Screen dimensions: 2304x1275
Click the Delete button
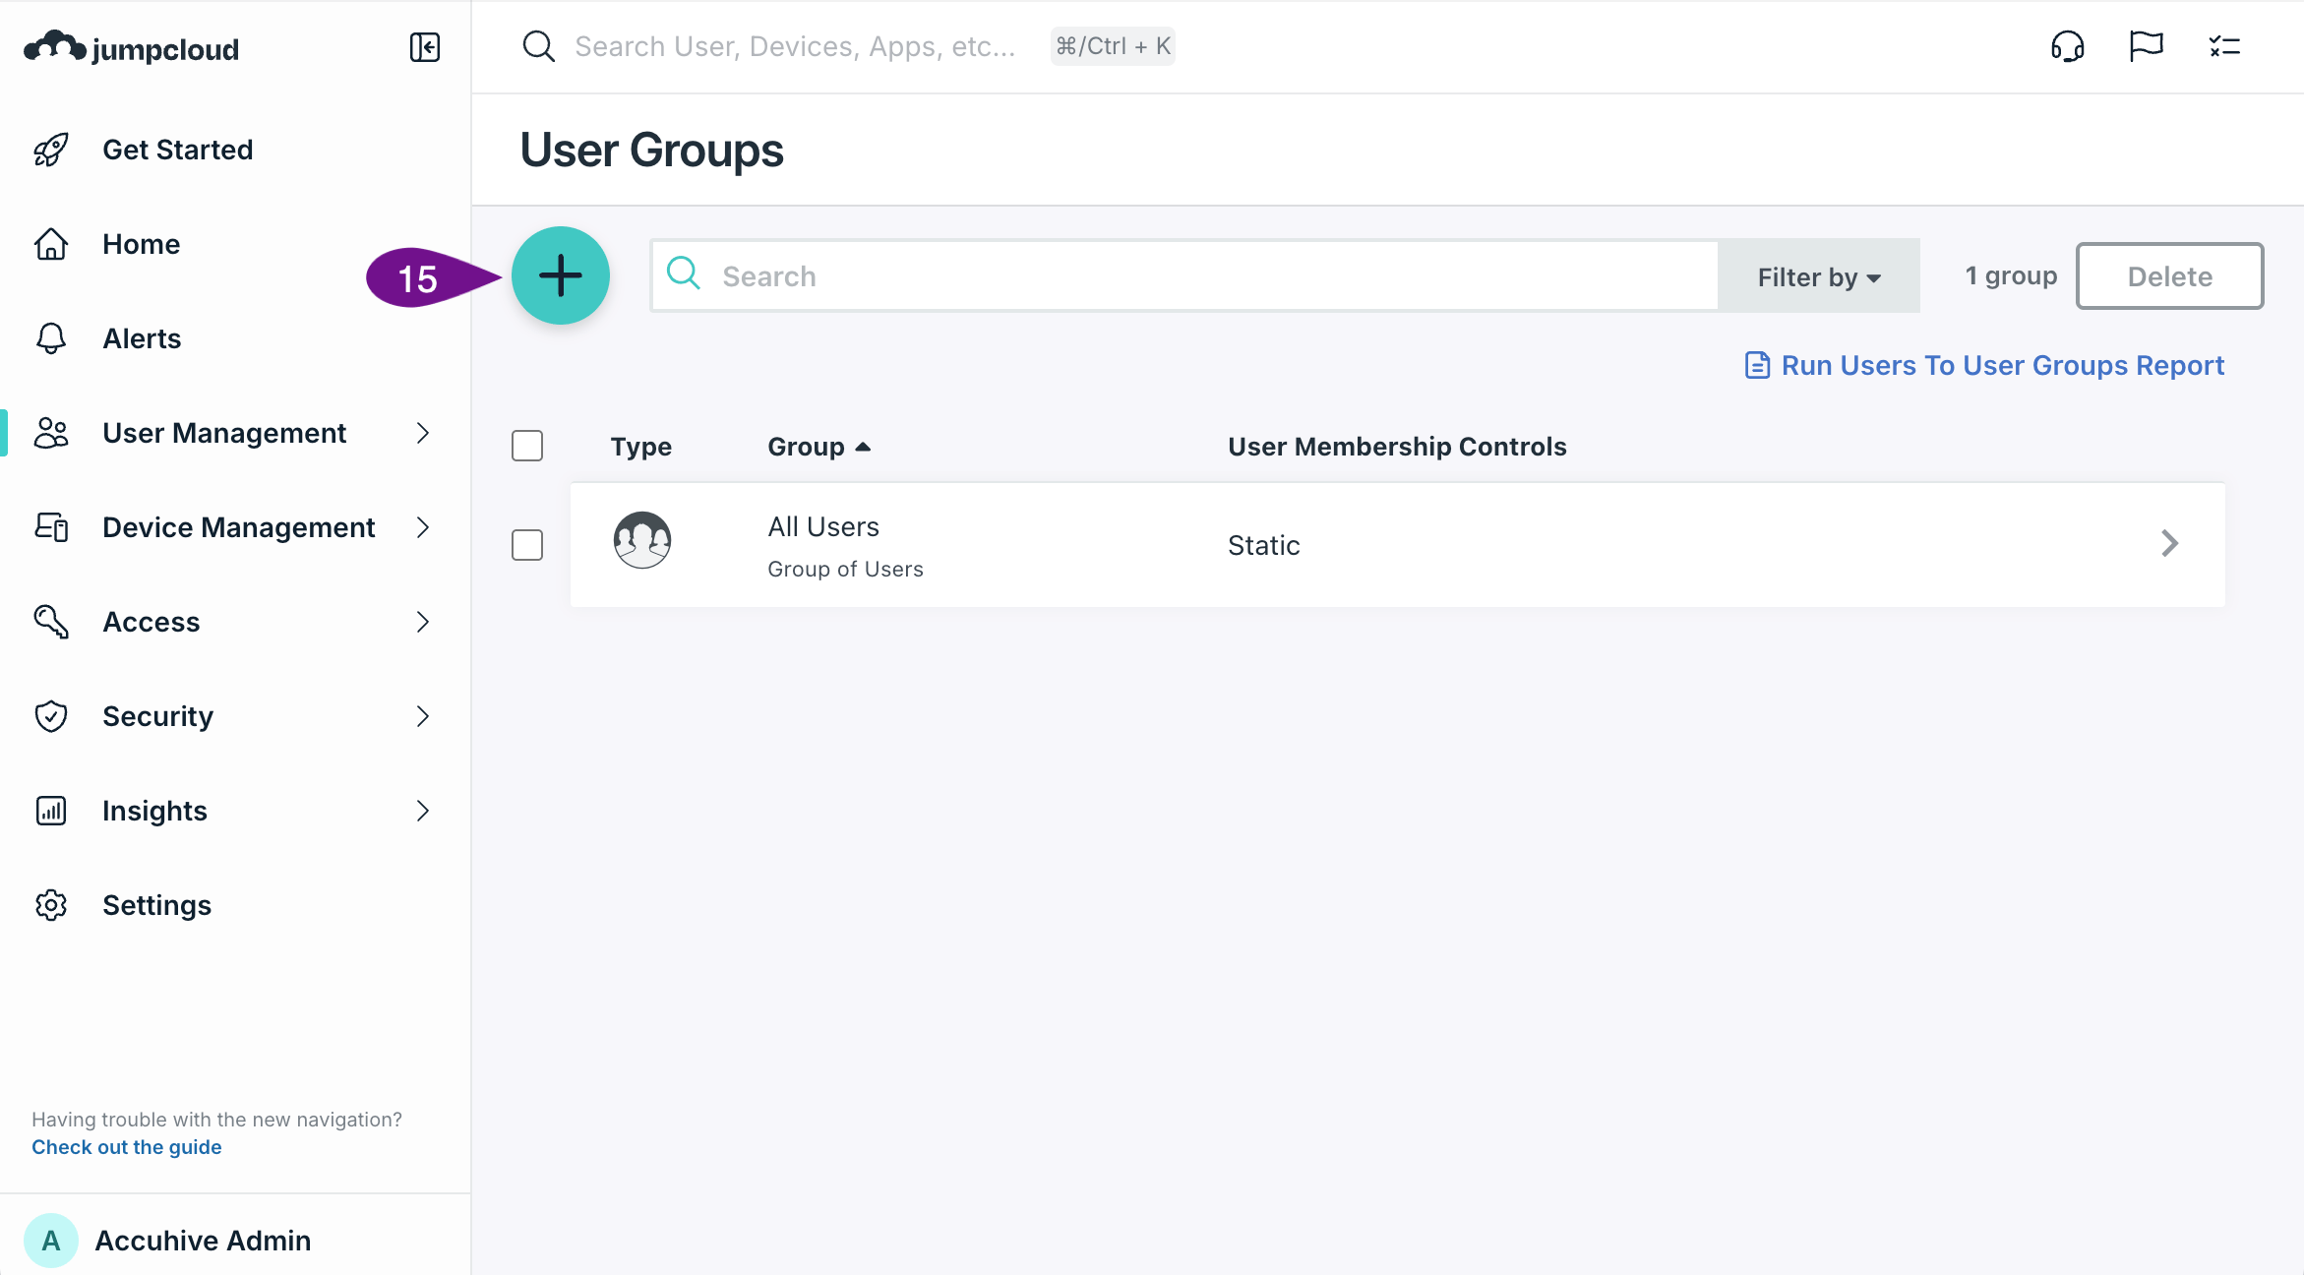[2169, 276]
